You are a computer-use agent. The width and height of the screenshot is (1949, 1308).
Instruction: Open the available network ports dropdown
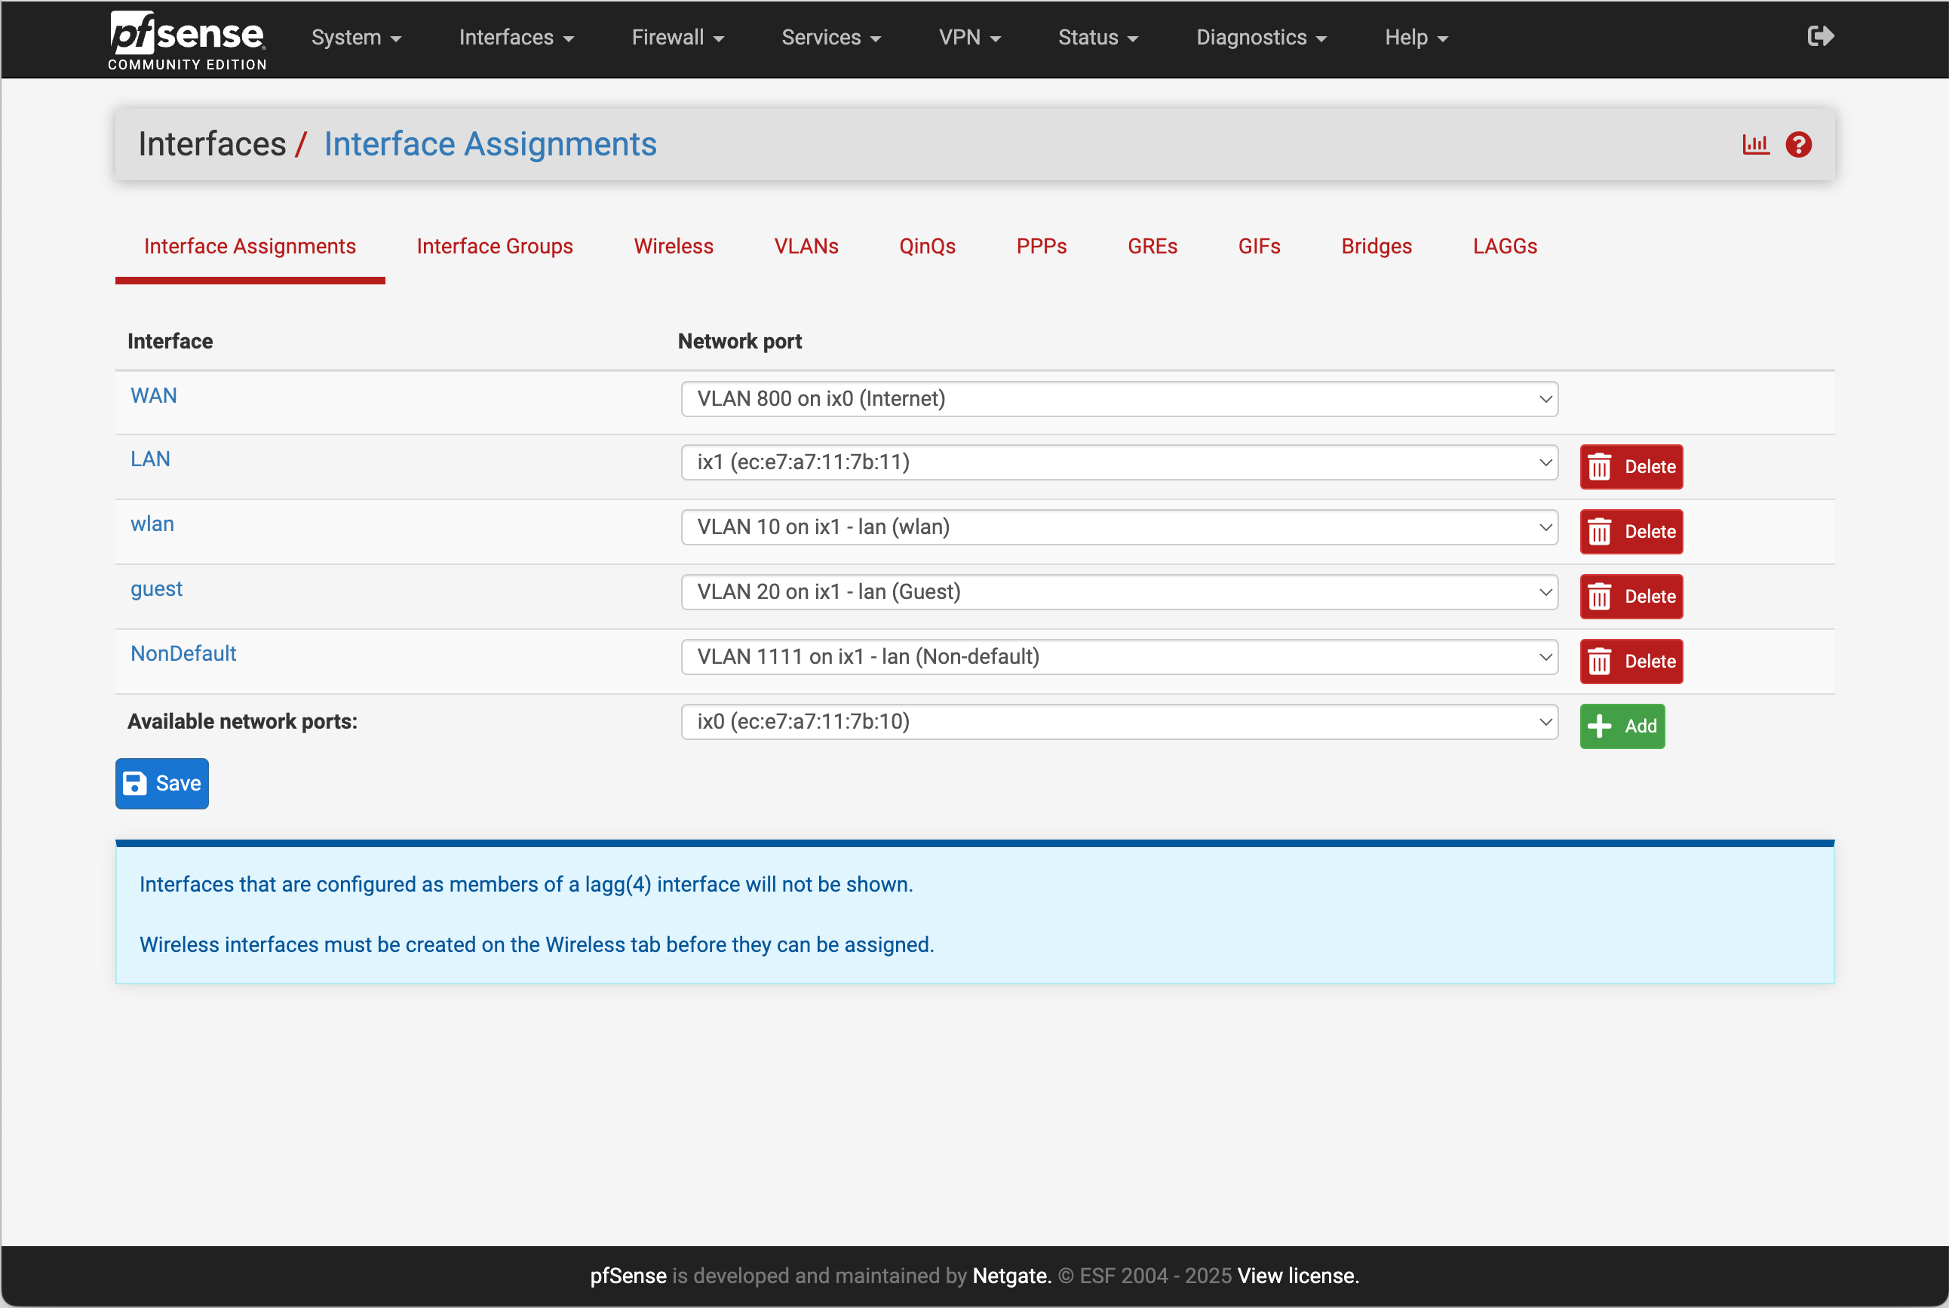[1119, 722]
